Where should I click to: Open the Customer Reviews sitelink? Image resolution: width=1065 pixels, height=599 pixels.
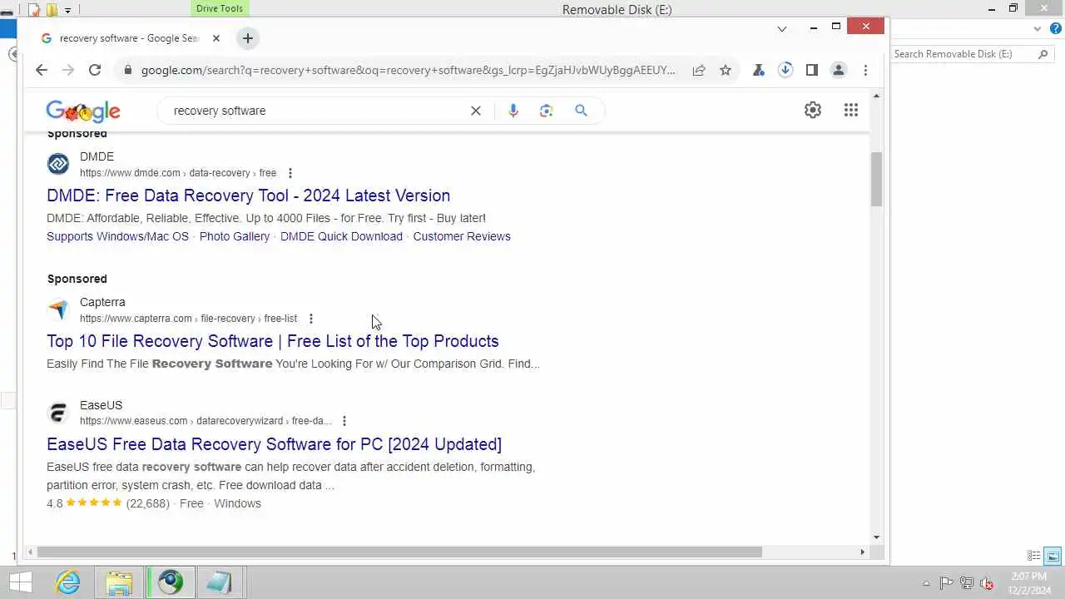point(462,236)
